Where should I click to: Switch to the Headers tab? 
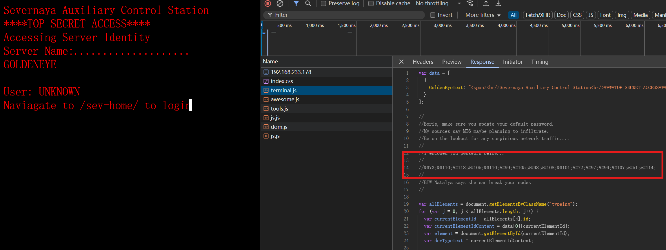(x=423, y=62)
